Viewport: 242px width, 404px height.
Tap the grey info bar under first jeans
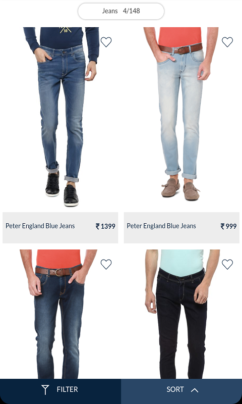[60, 228]
